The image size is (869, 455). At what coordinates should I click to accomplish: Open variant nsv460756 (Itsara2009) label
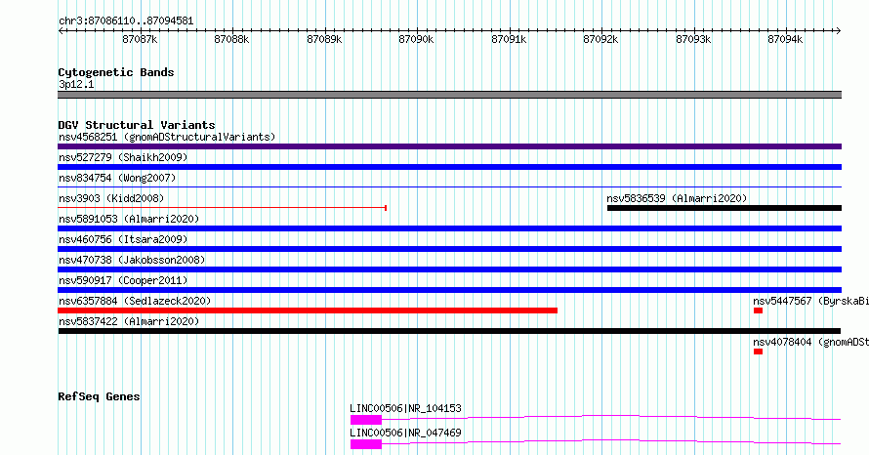click(x=123, y=239)
